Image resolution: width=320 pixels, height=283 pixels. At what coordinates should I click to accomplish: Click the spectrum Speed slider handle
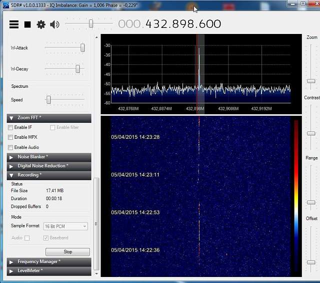pyautogui.click(x=48, y=100)
